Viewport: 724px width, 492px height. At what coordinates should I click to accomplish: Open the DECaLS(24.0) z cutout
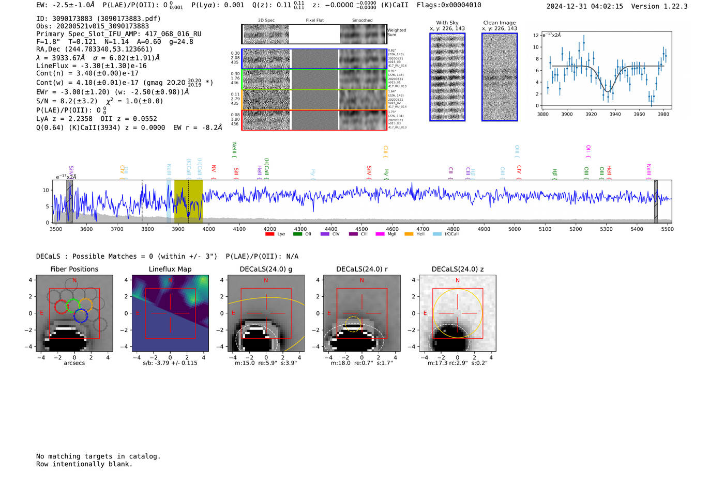pos(458,313)
